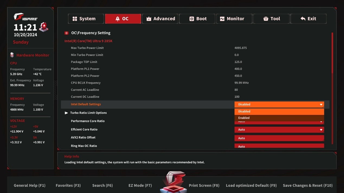The height and width of the screenshot is (193, 344).
Task: Select the Platform PL1 Power row
Action: click(195, 69)
